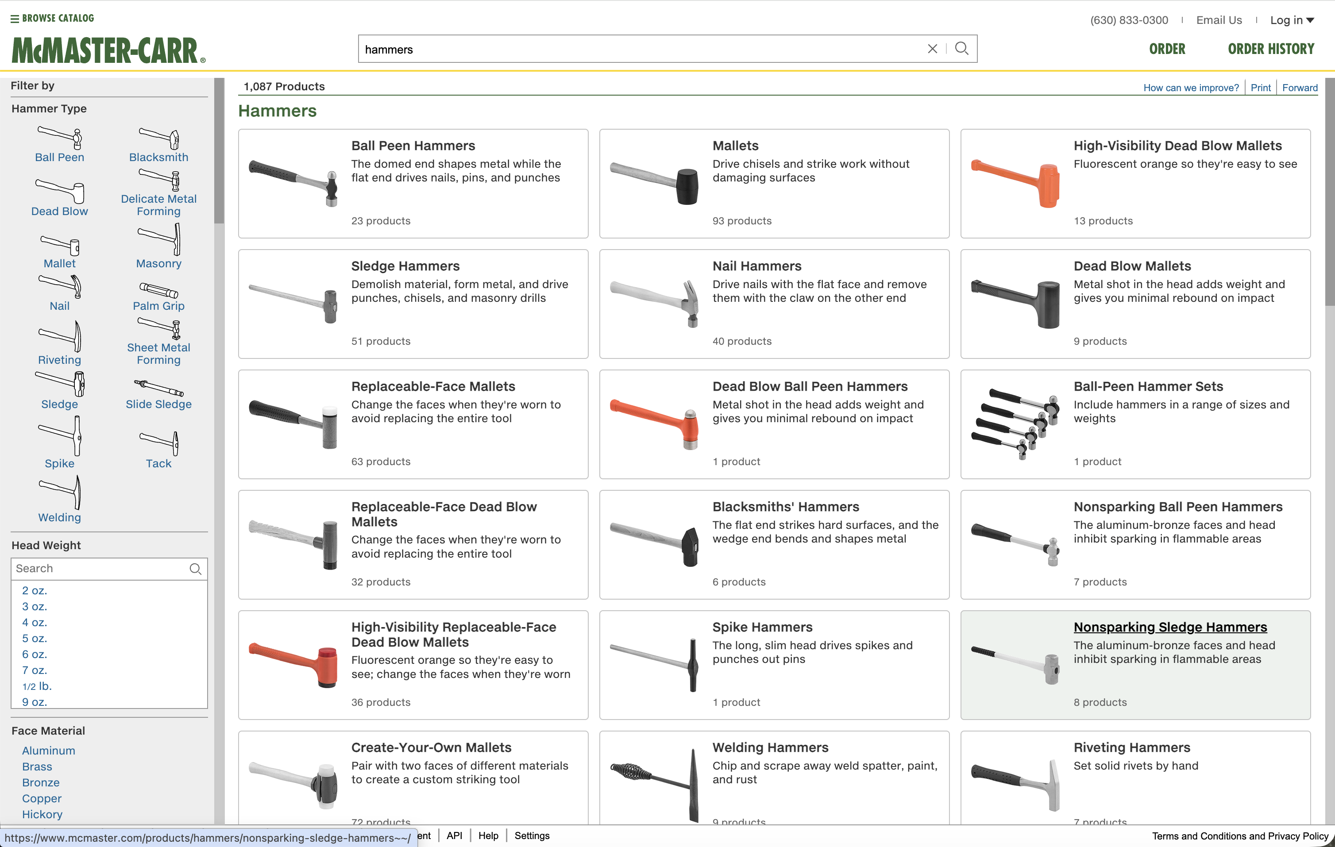Click the search magnifying glass icon
1335x847 pixels.
point(962,49)
